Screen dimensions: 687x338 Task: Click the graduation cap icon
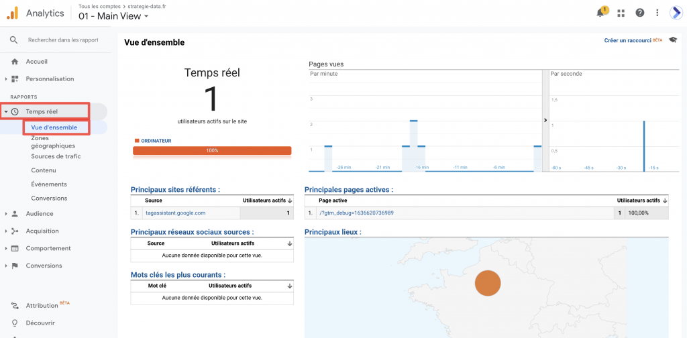point(673,40)
